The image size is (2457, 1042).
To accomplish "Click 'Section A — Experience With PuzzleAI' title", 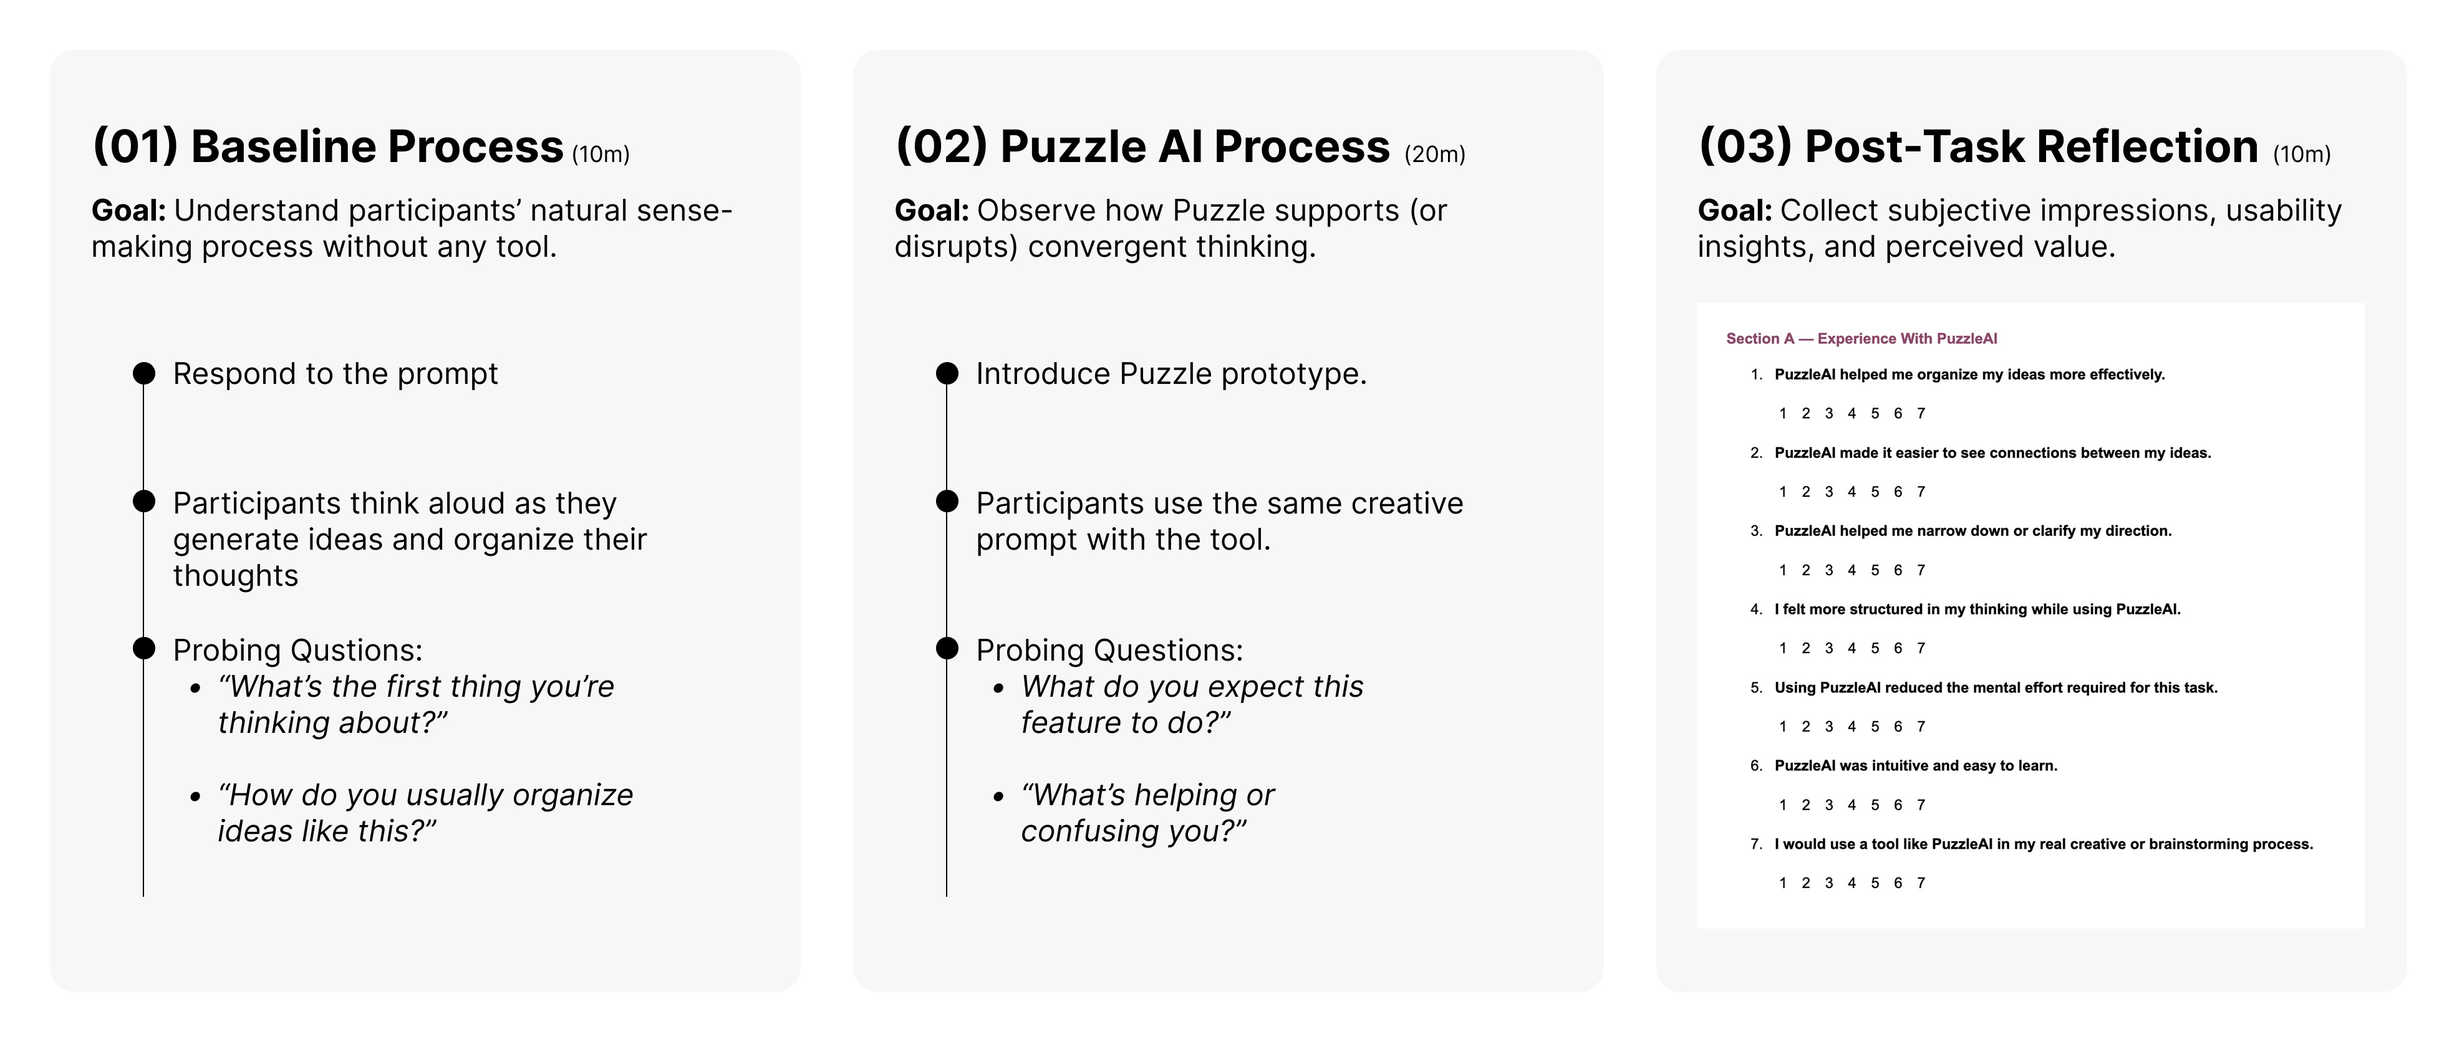I will pyautogui.click(x=1861, y=338).
